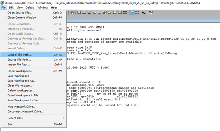Click greyed Connect to Remote Stub... entry
The image size is (220, 131).
click(33, 43)
